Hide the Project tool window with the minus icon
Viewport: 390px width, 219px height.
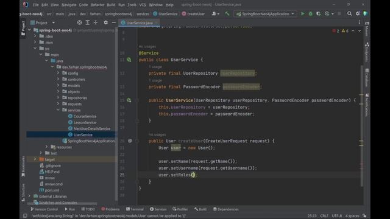coord(114,23)
